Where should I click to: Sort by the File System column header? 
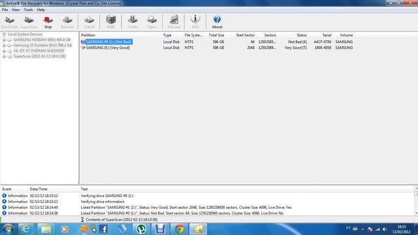[193, 35]
